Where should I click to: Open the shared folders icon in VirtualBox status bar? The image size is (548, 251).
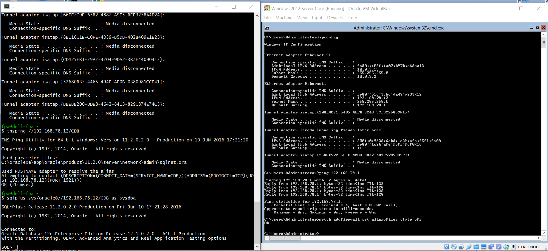point(476,247)
